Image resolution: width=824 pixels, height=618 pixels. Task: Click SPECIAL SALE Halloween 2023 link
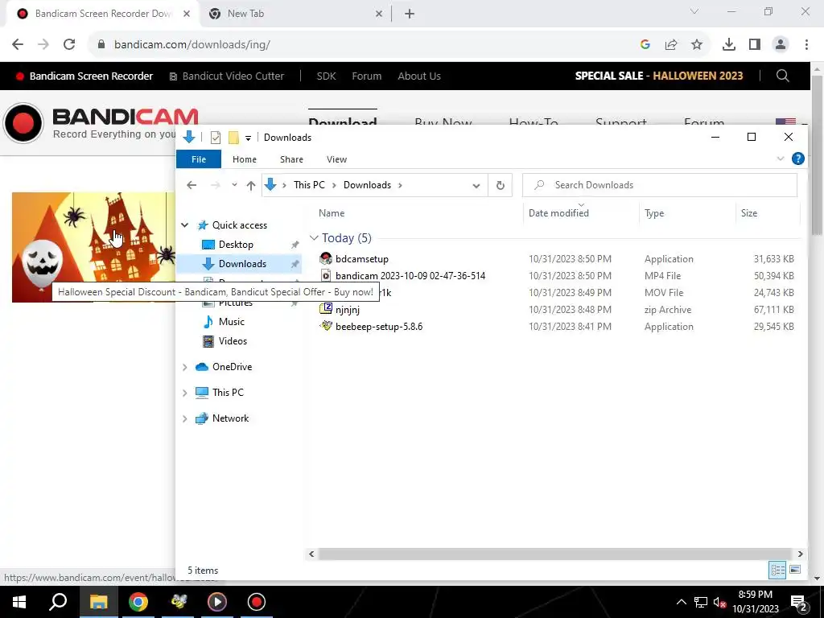pos(659,76)
